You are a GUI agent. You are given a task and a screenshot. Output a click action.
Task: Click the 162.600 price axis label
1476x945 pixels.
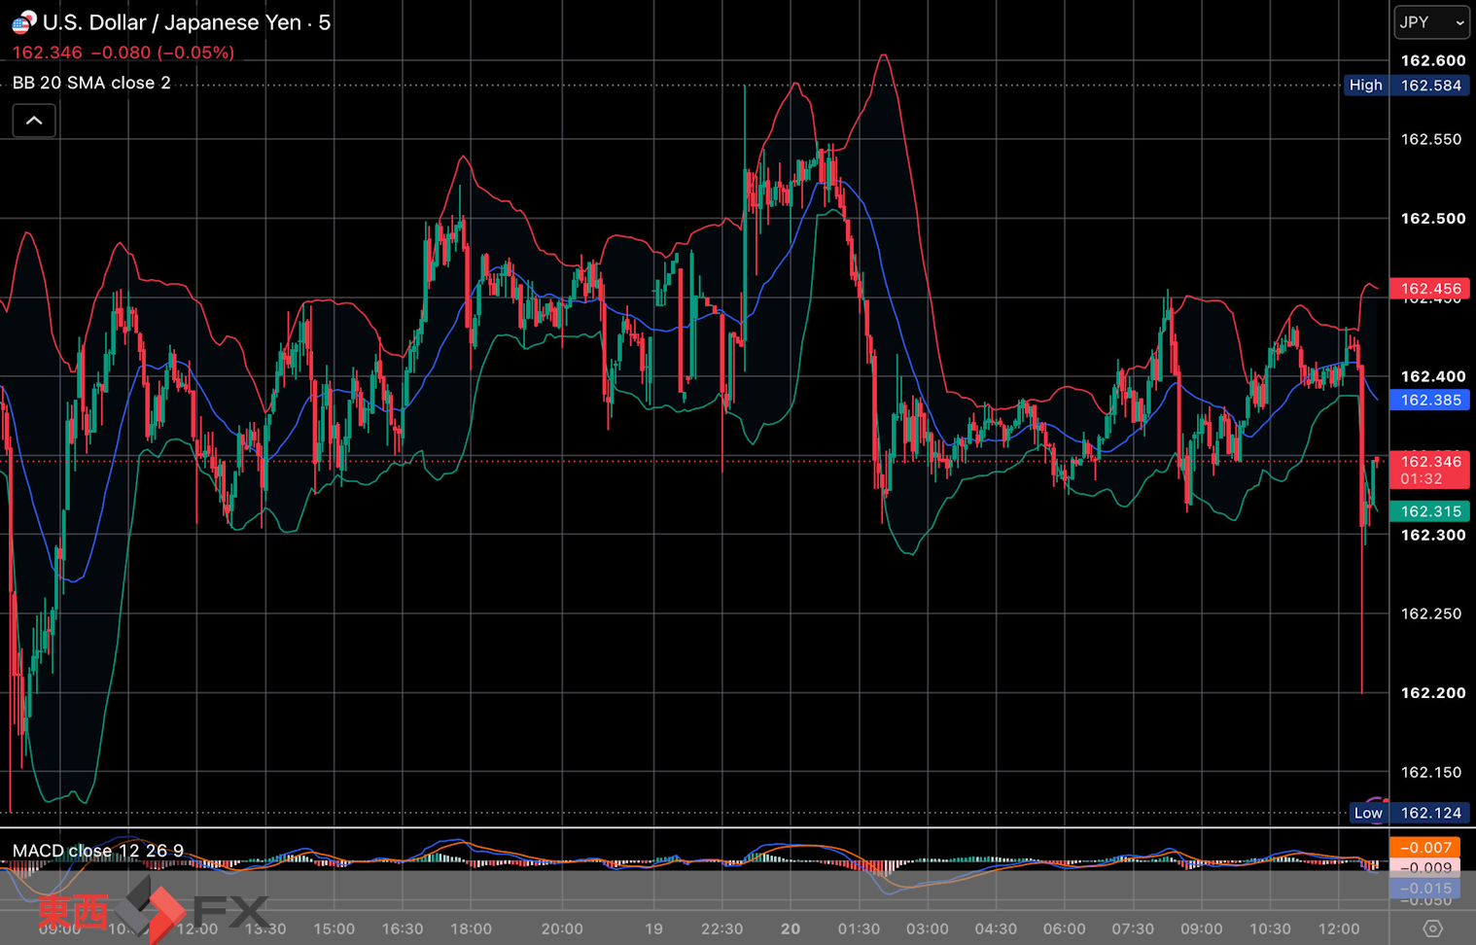(1432, 60)
